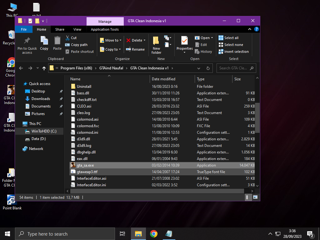This screenshot has width=320, height=240.
Task: Click the Search GTA Clean Indonesia field
Action: click(x=236, y=68)
